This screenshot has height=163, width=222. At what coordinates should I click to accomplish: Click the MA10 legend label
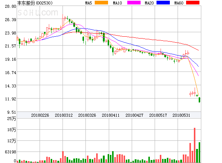pos(117,3)
